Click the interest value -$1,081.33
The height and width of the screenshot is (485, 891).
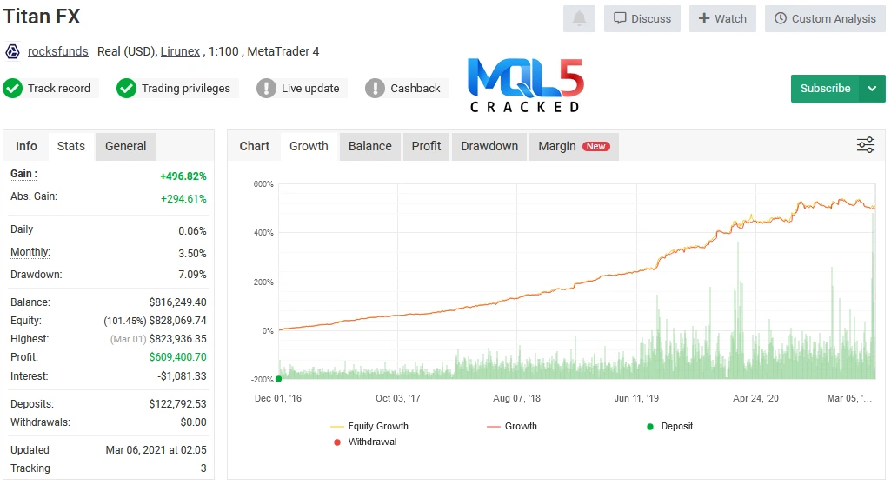coord(182,376)
